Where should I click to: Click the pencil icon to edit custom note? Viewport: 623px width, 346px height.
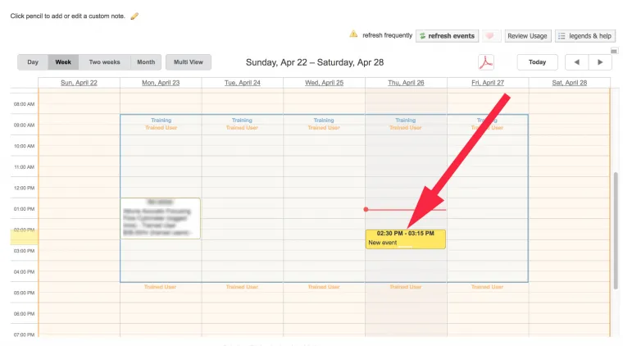click(134, 16)
